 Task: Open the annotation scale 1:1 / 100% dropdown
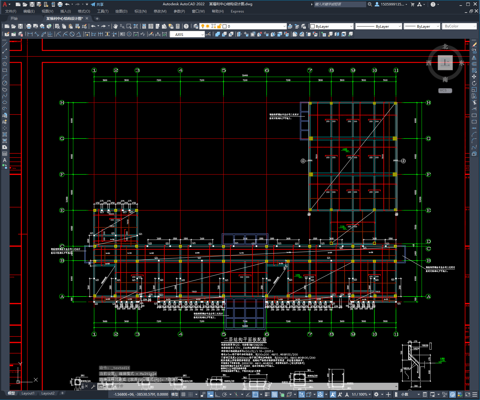(361, 394)
